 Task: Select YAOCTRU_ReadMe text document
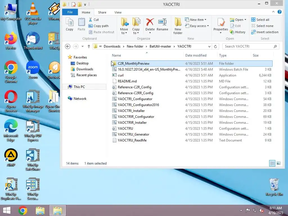coord(192,140)
